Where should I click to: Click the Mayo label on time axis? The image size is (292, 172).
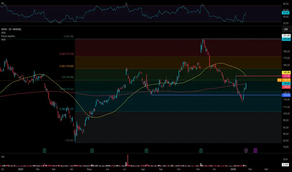[89, 169]
